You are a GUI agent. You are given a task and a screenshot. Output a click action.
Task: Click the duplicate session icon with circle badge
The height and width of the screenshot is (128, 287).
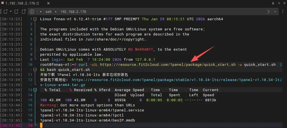[24, 12]
